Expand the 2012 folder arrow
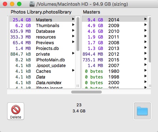158x132 pixels. click(146, 53)
